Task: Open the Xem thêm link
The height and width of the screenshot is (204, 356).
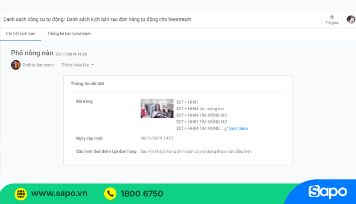Action: [238, 129]
